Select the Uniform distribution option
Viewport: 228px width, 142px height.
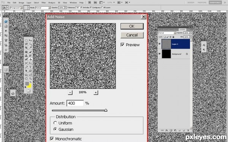click(55, 123)
